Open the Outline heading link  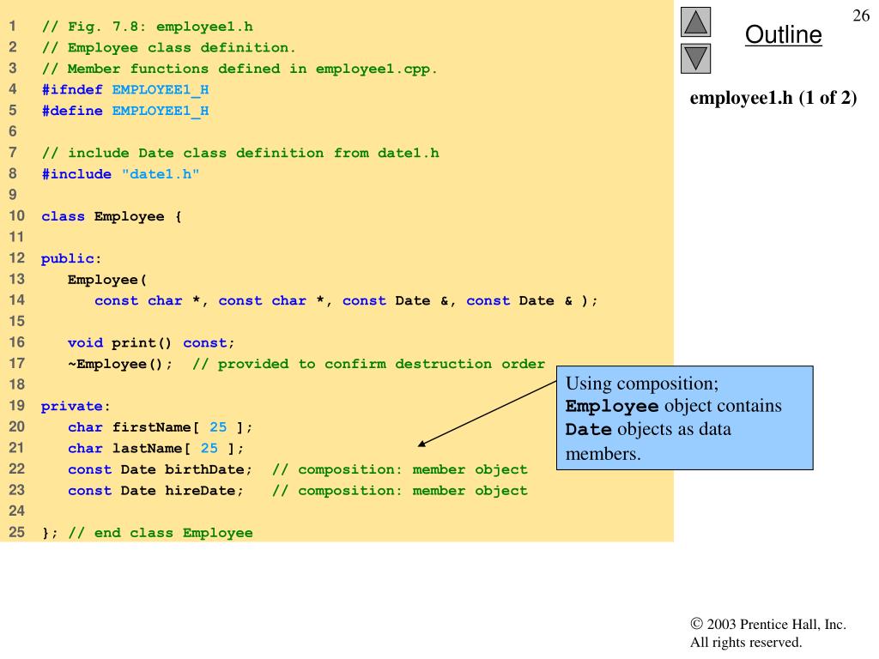[783, 34]
